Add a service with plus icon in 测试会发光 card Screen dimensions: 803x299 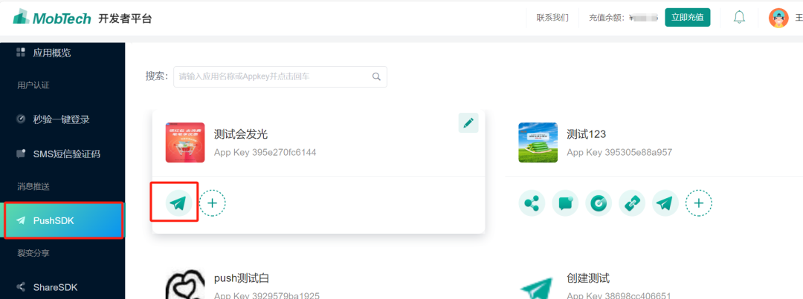coord(212,203)
